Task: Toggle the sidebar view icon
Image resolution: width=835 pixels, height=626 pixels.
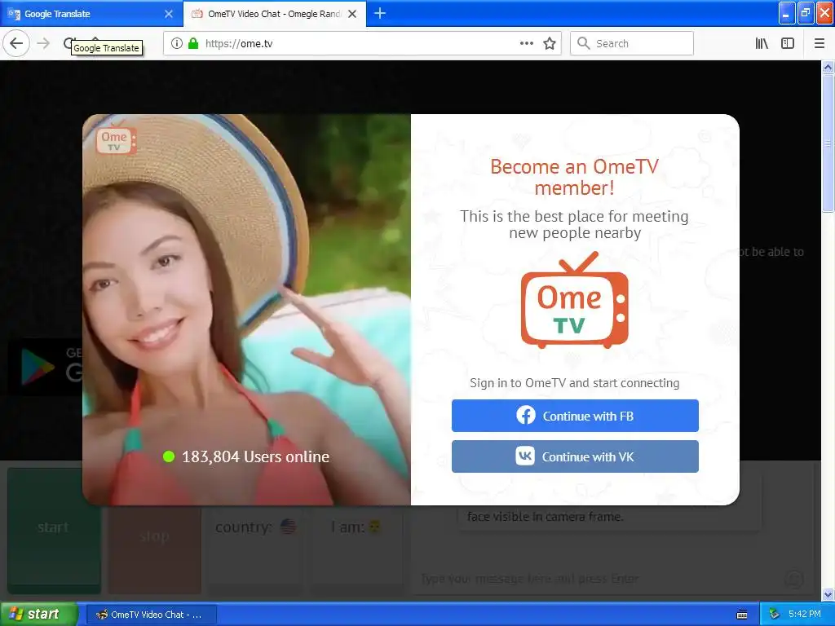Action: tap(788, 43)
